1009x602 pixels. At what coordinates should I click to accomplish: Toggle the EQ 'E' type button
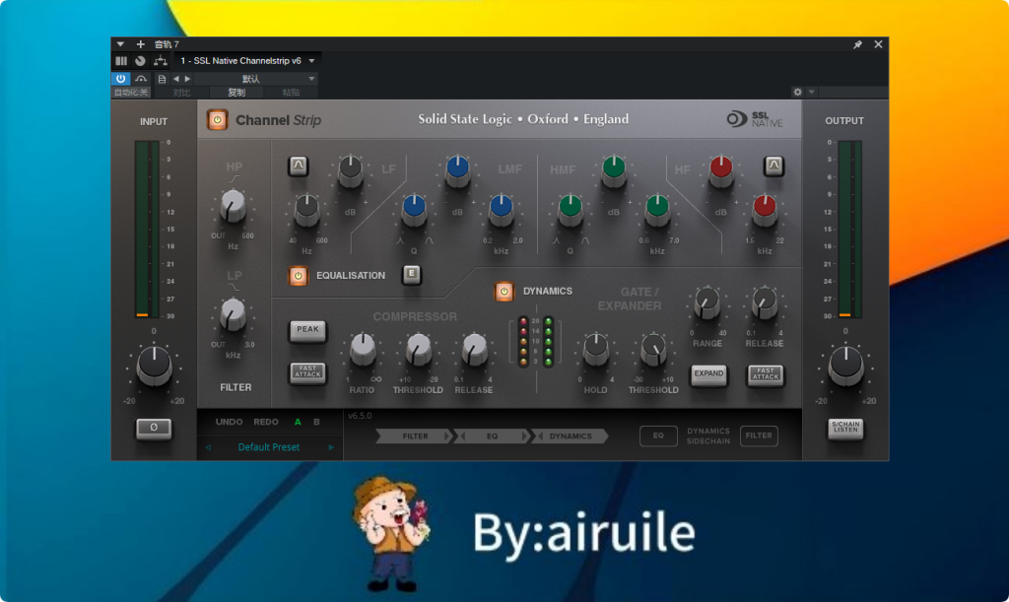[411, 275]
